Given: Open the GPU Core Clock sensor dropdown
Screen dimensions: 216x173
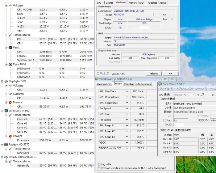Looking at the screenshot, I should (127, 92).
